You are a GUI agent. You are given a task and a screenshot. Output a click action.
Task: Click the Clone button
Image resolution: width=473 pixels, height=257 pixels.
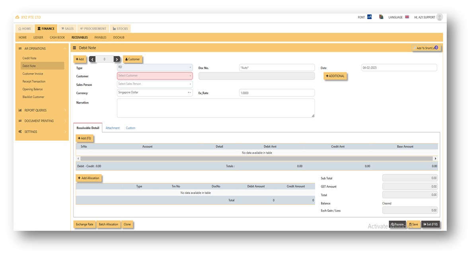[x=127, y=224]
